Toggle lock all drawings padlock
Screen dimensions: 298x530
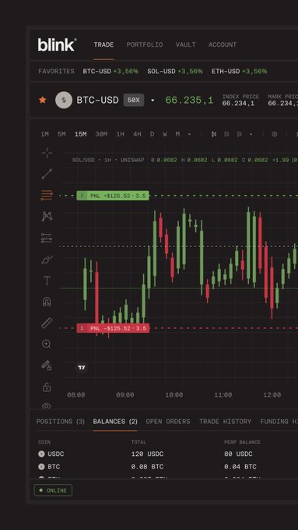(47, 387)
